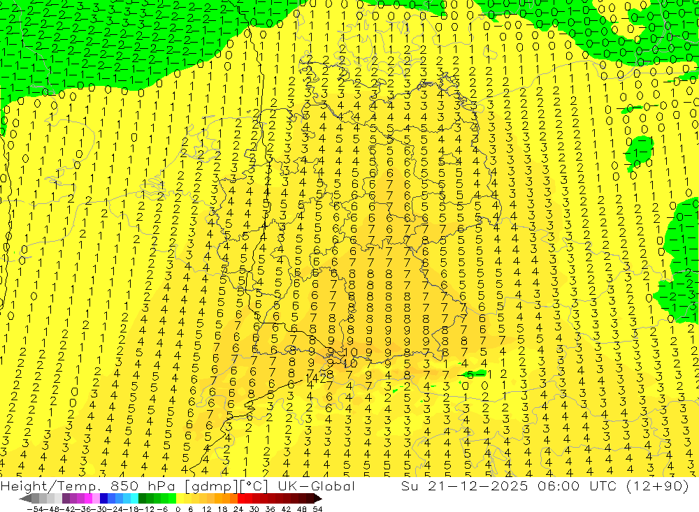The width and height of the screenshot is (699, 512).
Task: Click the '-54' legend scale value
Action: pos(35,509)
